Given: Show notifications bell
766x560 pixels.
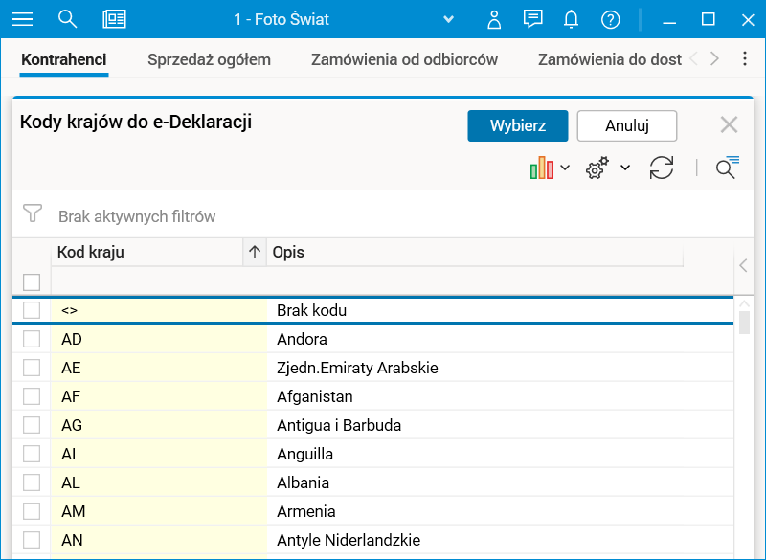Looking at the screenshot, I should click(x=572, y=19).
